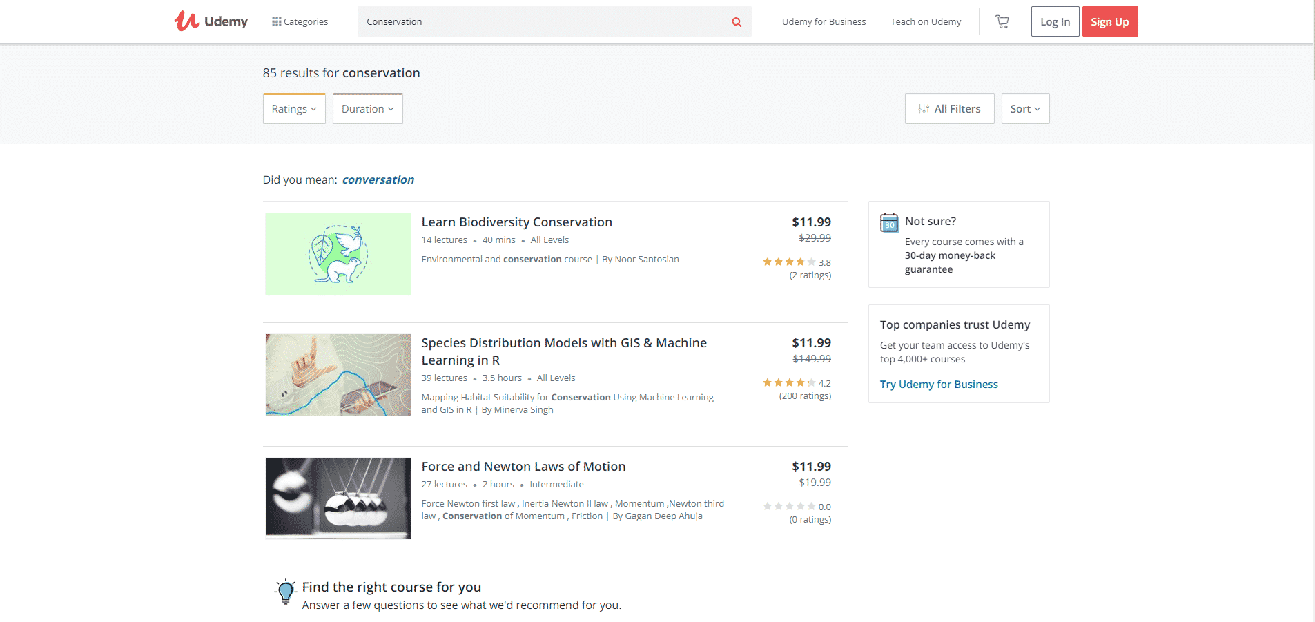Open Force and Newton Laws thumbnail
Viewport: 1315px width, 622px height.
[338, 498]
